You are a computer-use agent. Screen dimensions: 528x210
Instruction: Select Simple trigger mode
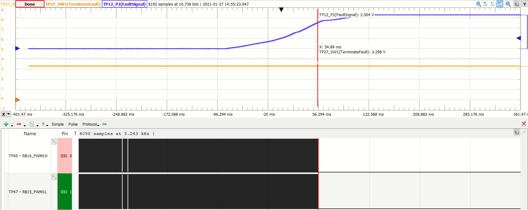point(58,124)
